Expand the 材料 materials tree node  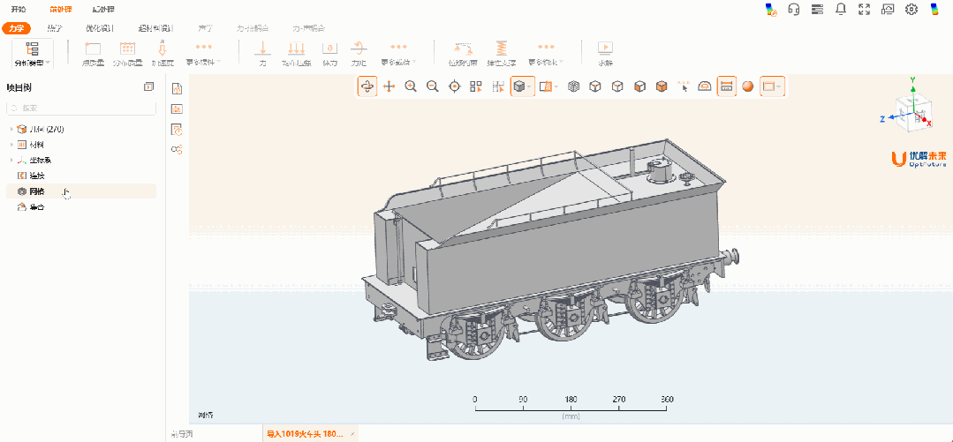click(12, 145)
